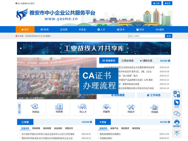Open the 找服务 handshake icon

point(107,109)
